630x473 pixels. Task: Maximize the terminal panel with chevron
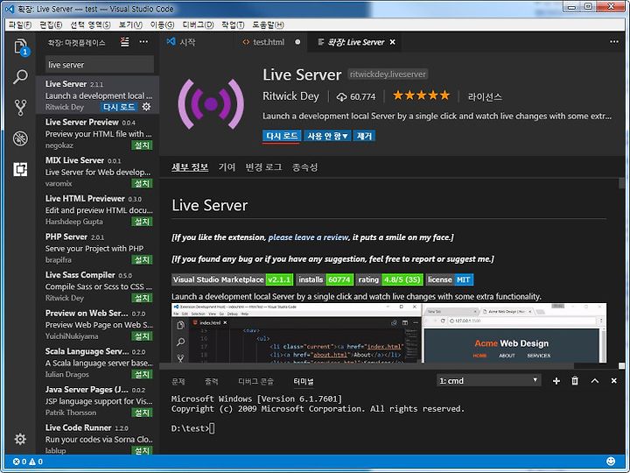595,380
